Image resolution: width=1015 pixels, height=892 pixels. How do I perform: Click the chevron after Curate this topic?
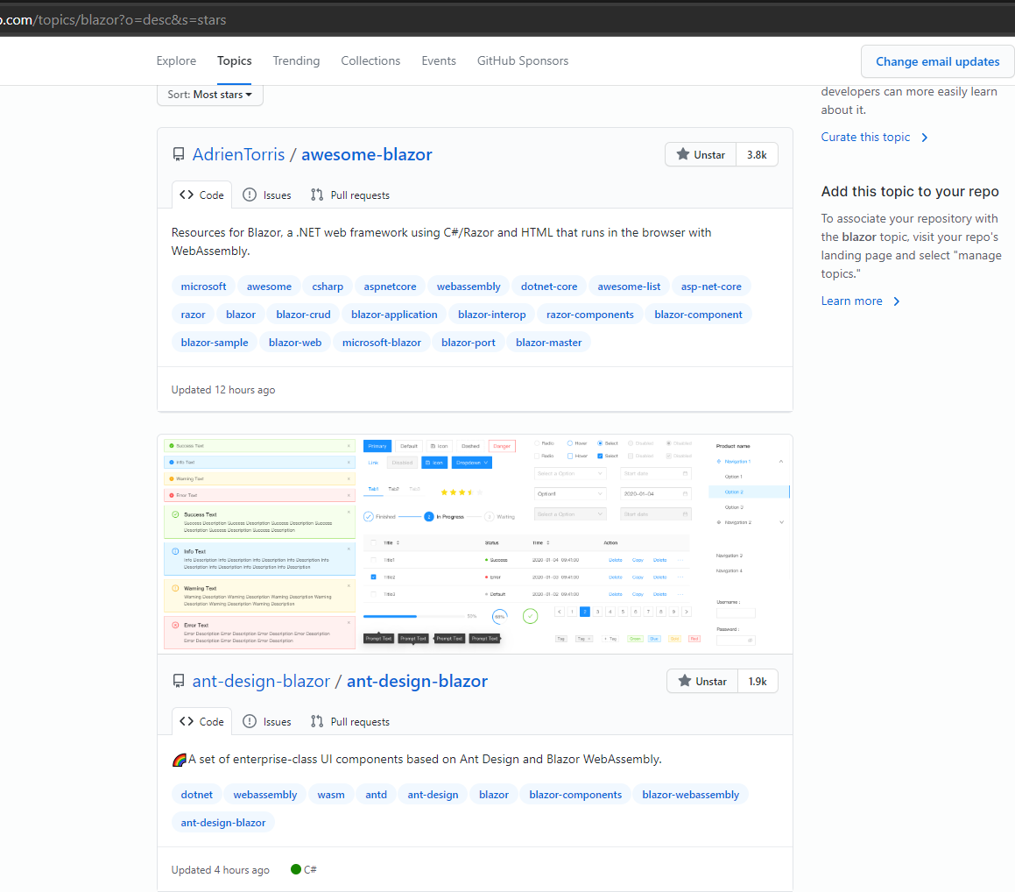(x=925, y=138)
